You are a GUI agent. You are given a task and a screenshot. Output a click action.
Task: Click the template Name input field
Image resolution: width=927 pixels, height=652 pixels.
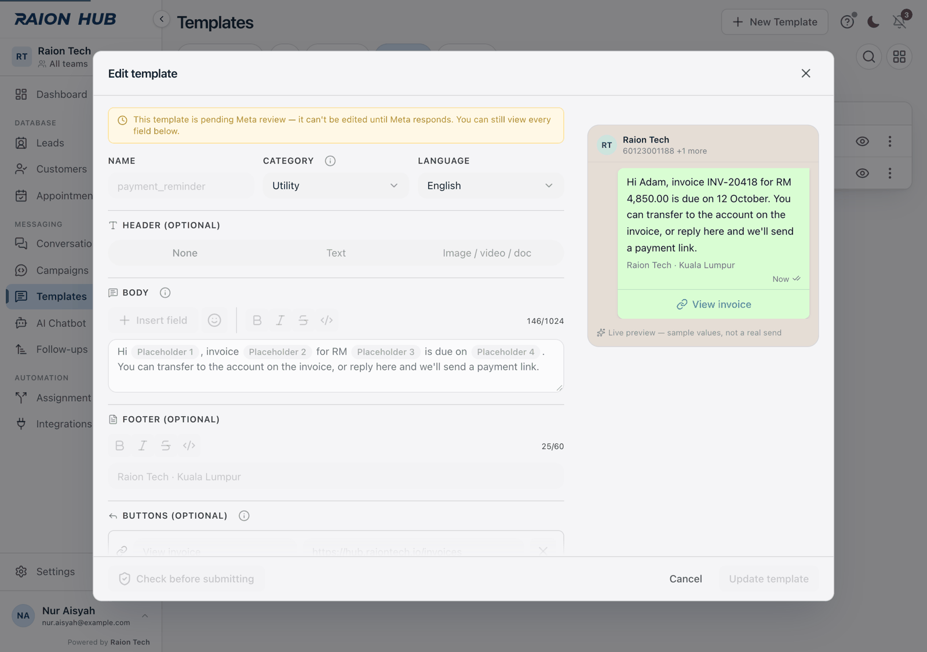181,186
